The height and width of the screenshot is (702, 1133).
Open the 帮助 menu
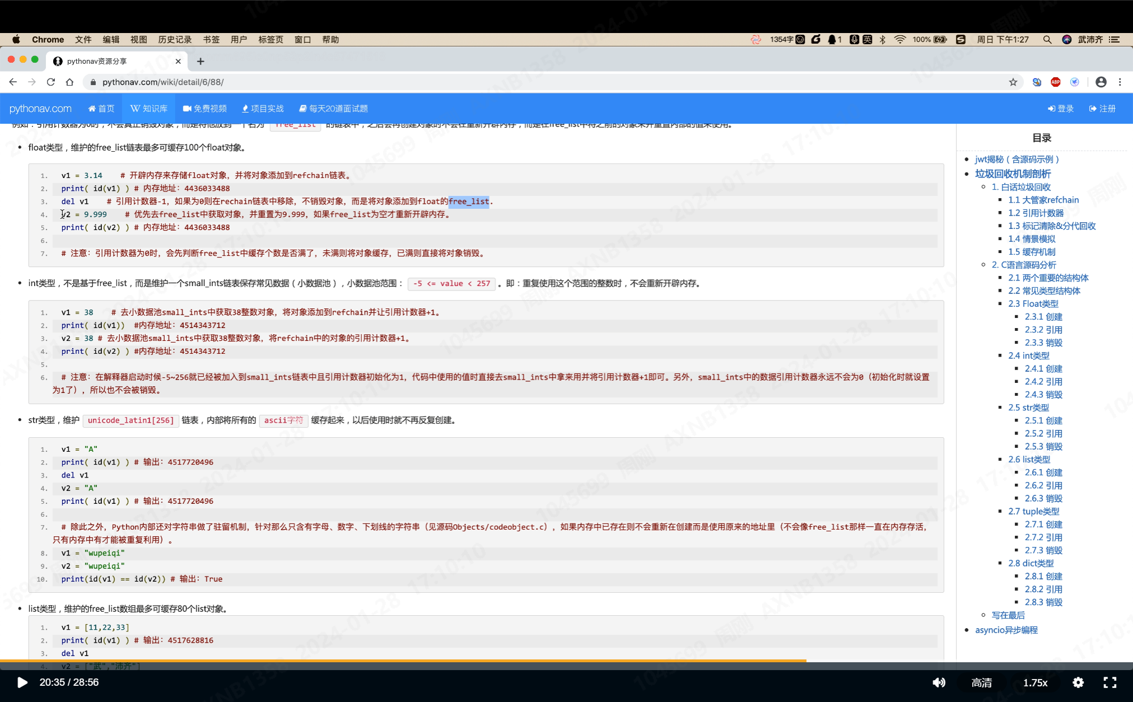330,39
